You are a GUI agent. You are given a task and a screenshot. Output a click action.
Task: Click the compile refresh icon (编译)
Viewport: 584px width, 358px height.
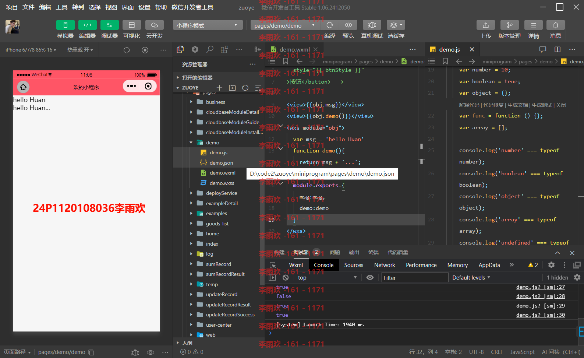330,25
